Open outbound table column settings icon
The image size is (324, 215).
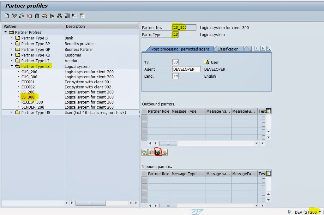coord(269,111)
